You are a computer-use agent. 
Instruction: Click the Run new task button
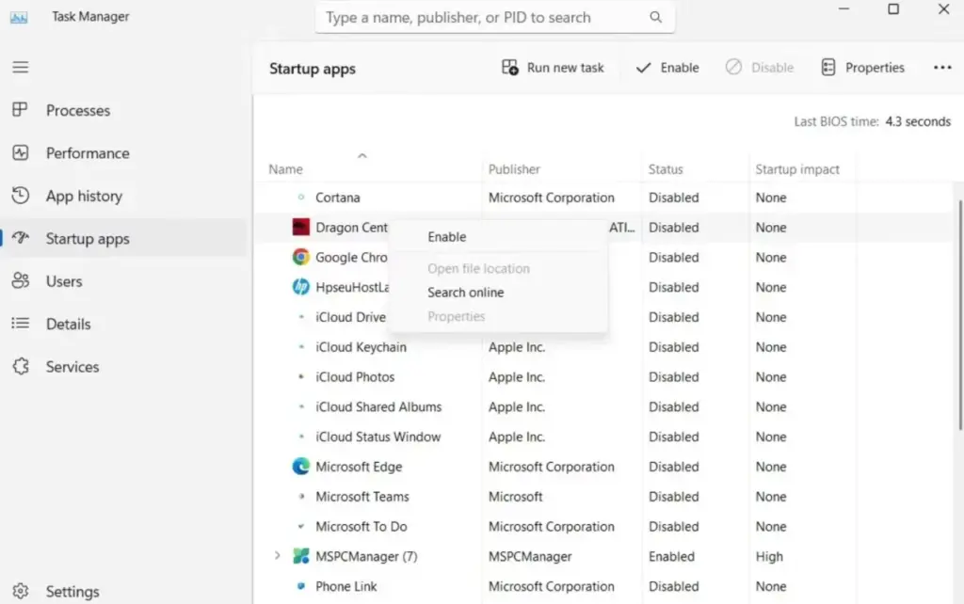point(553,68)
